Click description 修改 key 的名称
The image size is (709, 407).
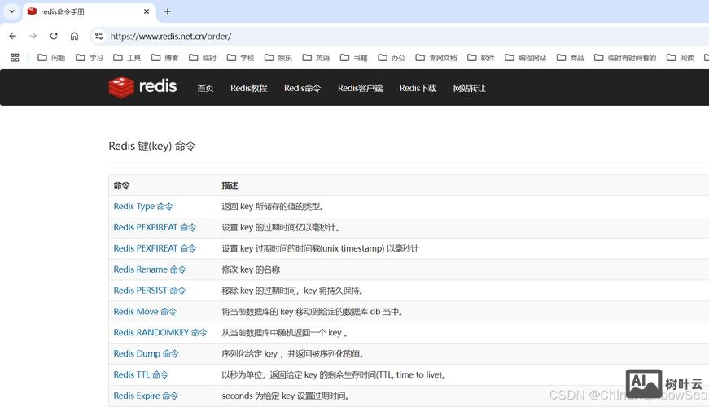(251, 269)
